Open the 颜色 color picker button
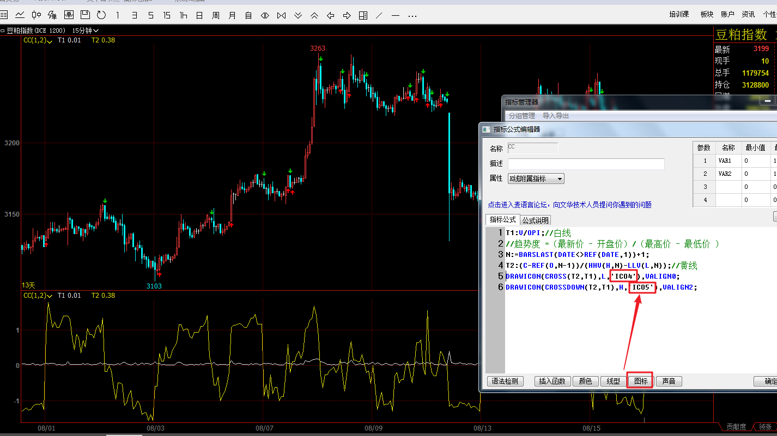 click(x=586, y=381)
